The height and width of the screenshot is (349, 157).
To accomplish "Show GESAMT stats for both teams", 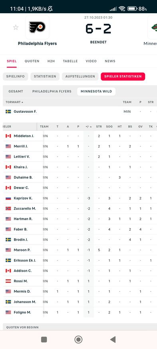I will pyautogui.click(x=16, y=91).
